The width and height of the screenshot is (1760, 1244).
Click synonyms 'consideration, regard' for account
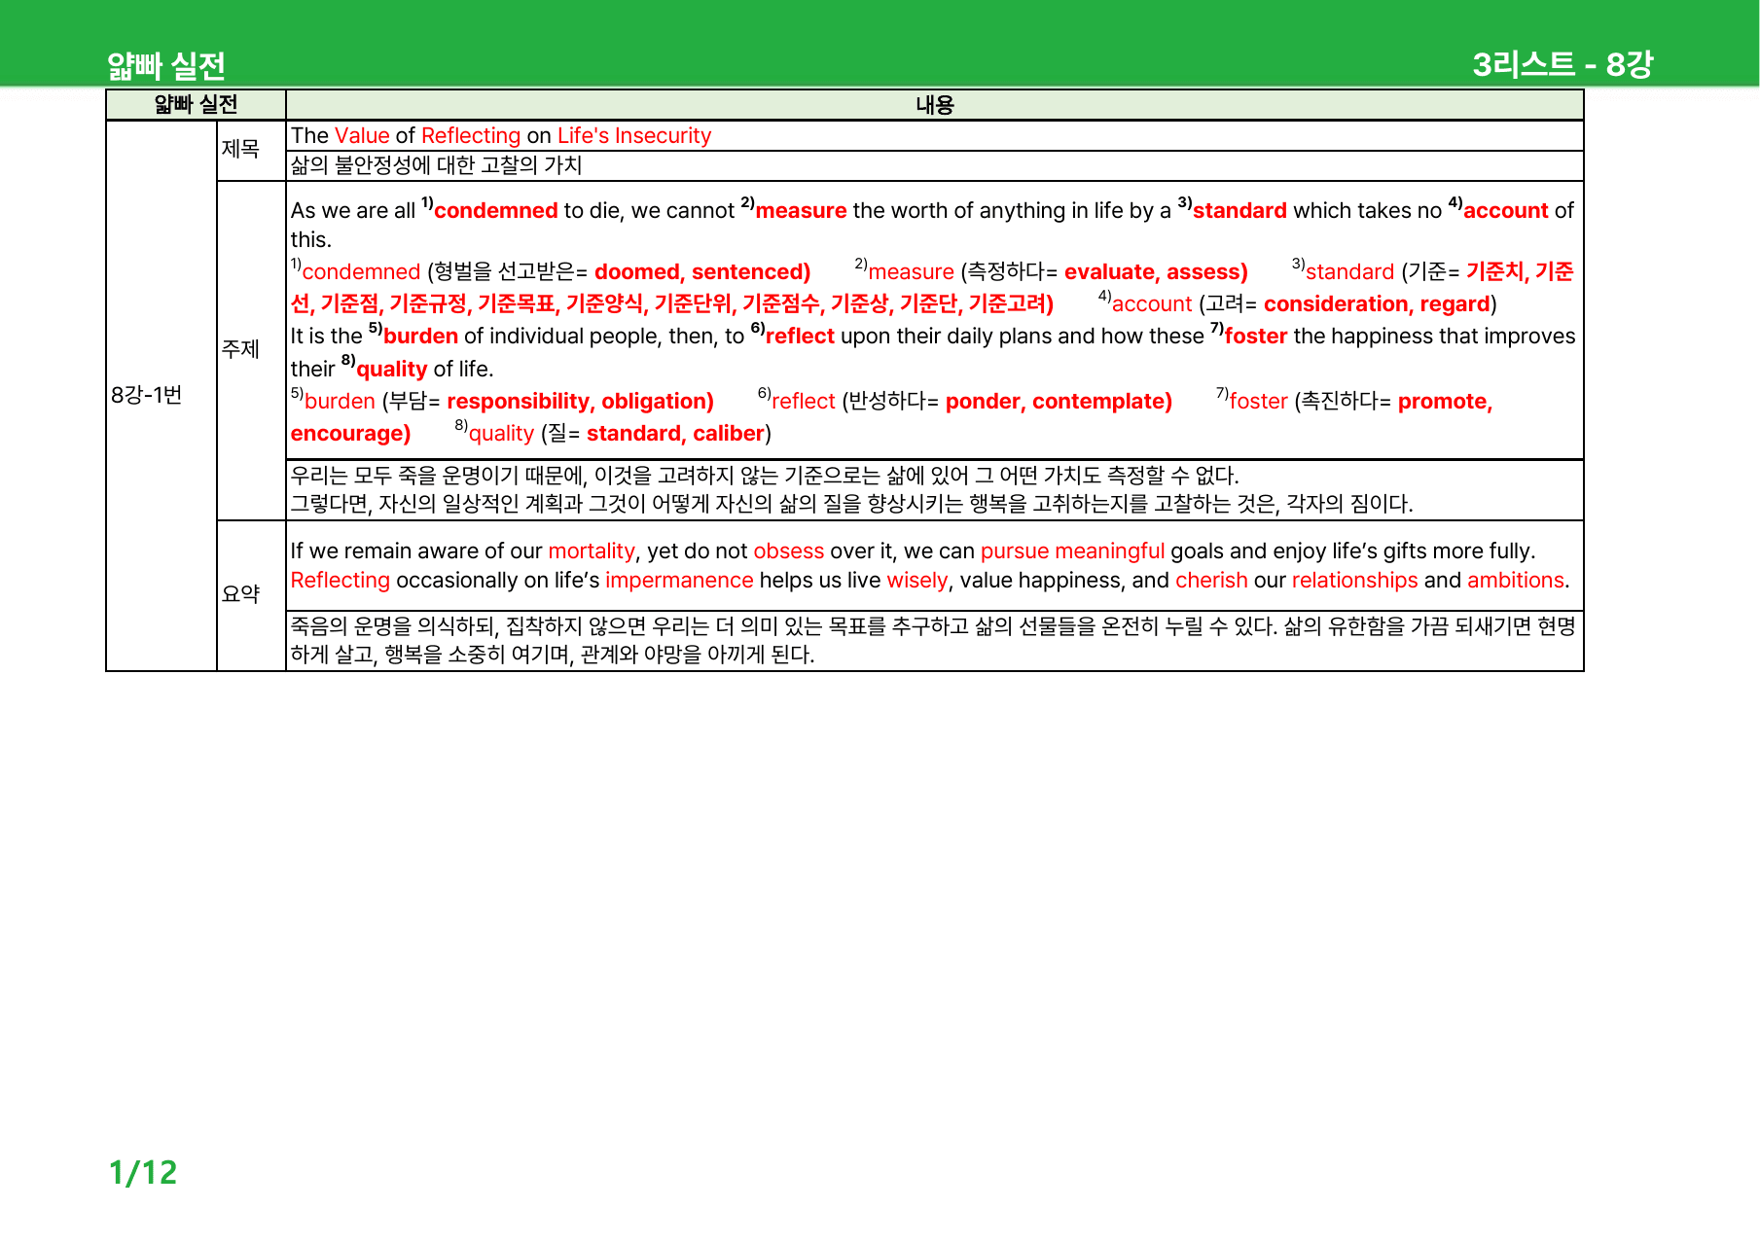(1377, 303)
